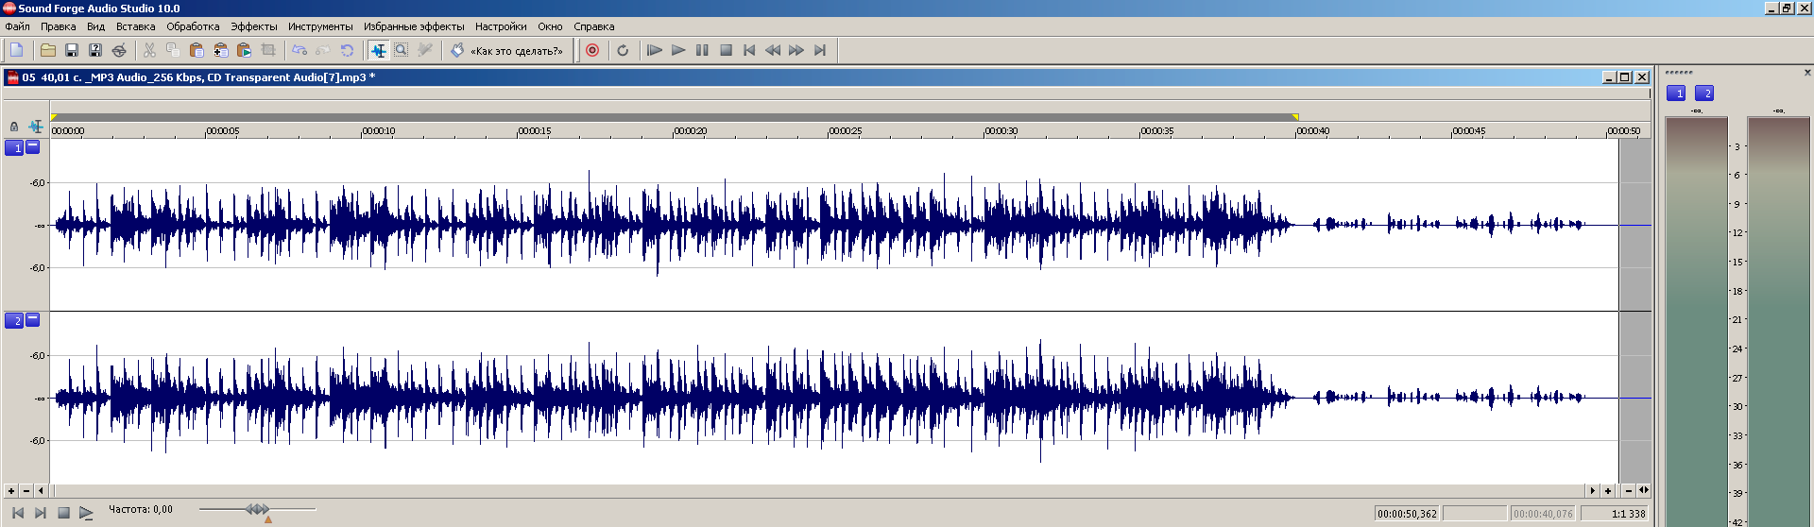Open the Вид menu
The width and height of the screenshot is (1814, 527).
point(95,26)
